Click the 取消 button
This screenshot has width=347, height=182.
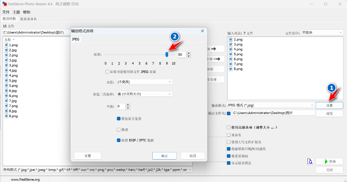193,156
